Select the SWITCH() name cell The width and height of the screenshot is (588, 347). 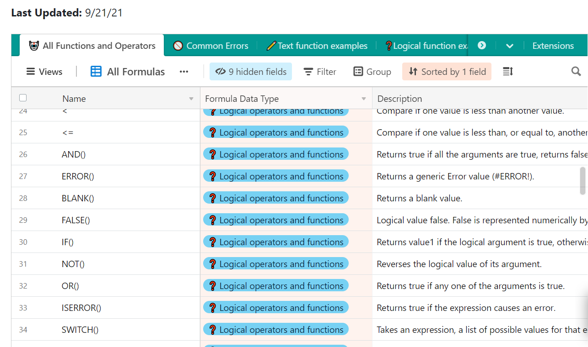pyautogui.click(x=128, y=330)
